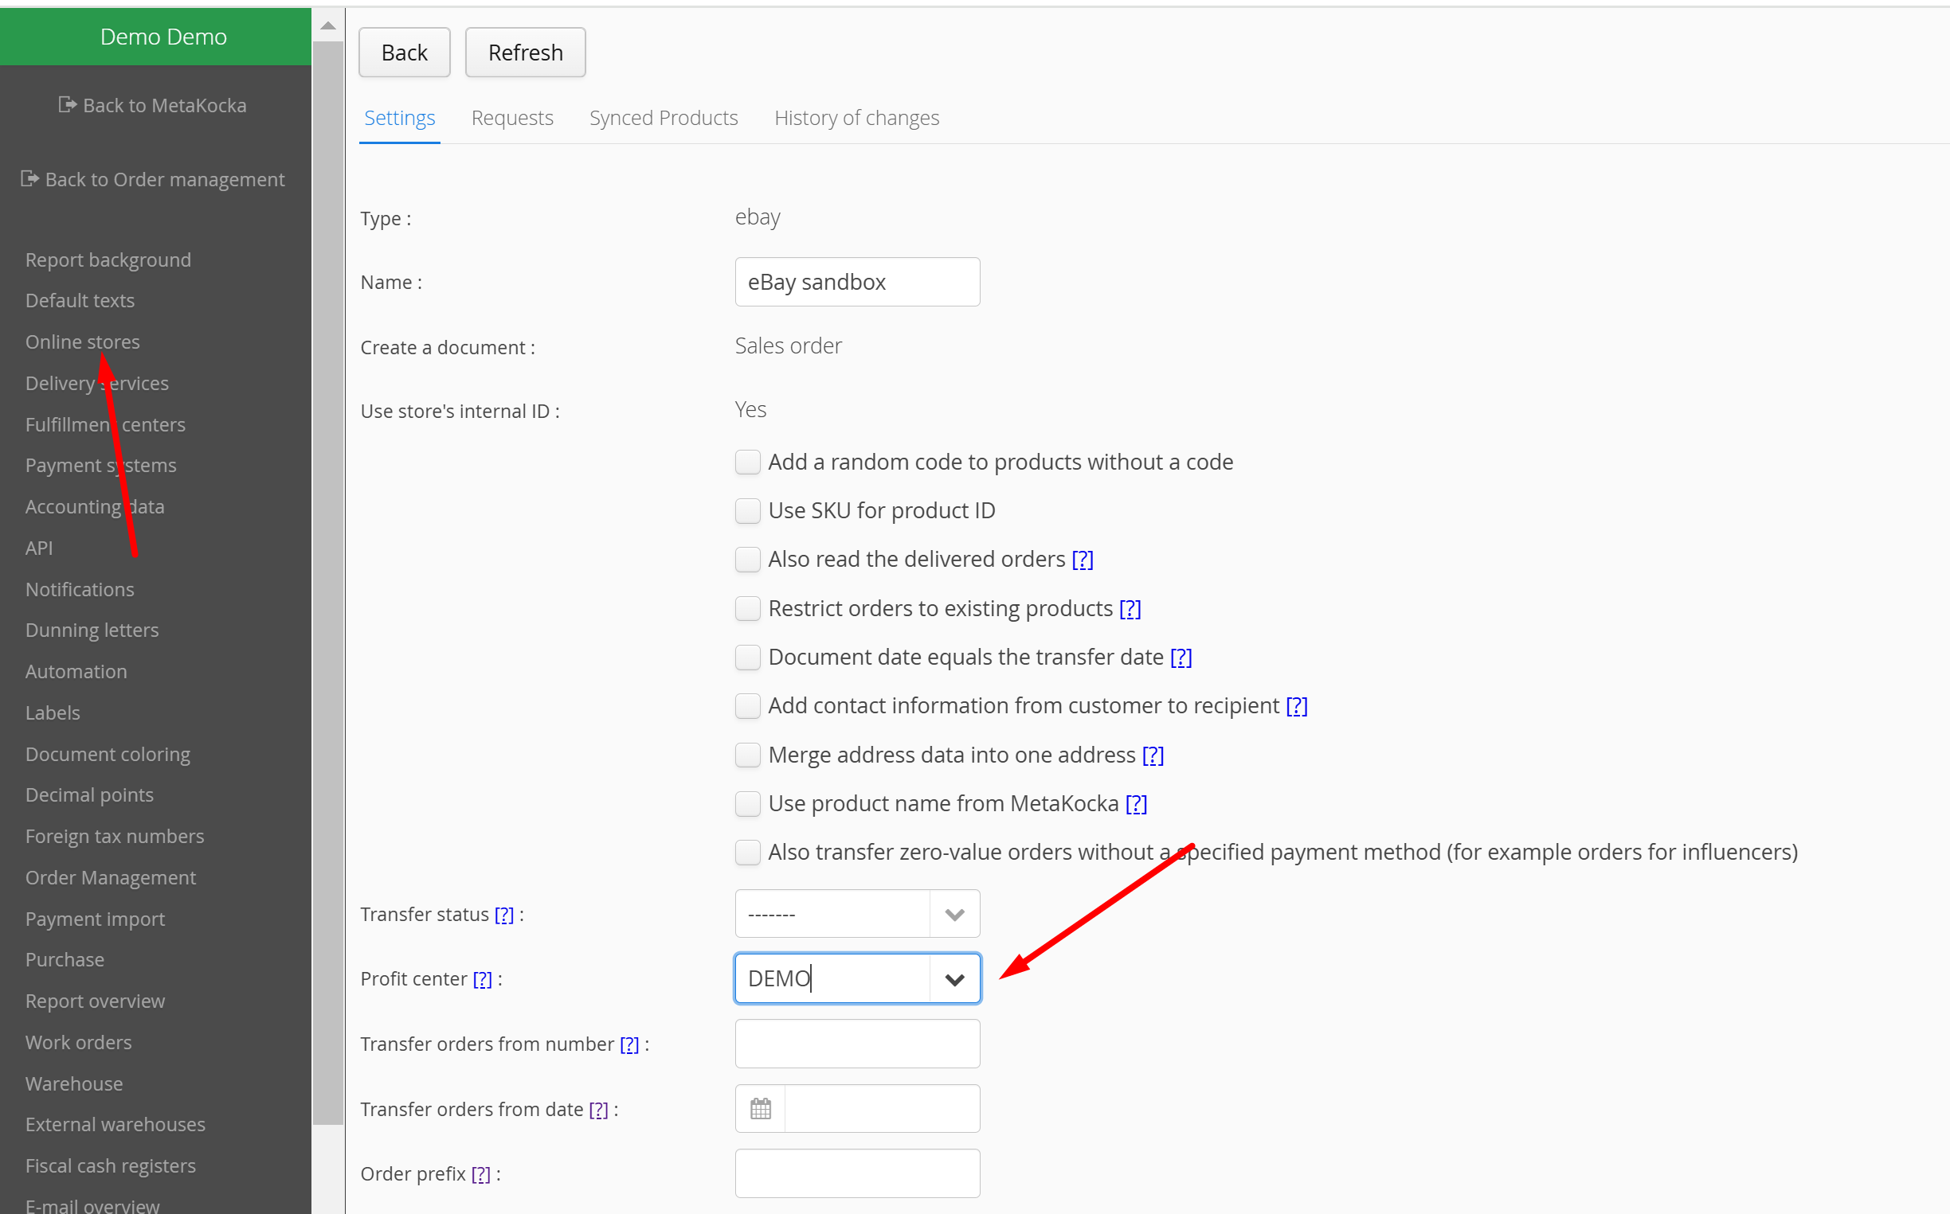1950x1214 pixels.
Task: Expand the Transfer status dropdown
Action: tap(953, 915)
